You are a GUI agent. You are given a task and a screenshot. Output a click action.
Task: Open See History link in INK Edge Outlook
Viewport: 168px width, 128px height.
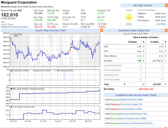point(161,24)
